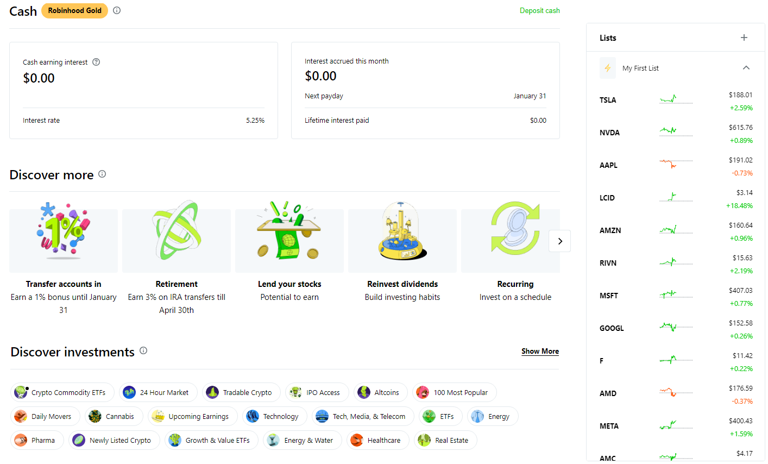Open F ticker in the watchlist

pyautogui.click(x=676, y=361)
